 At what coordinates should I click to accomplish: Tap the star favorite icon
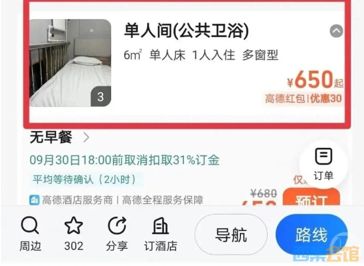coord(73,225)
